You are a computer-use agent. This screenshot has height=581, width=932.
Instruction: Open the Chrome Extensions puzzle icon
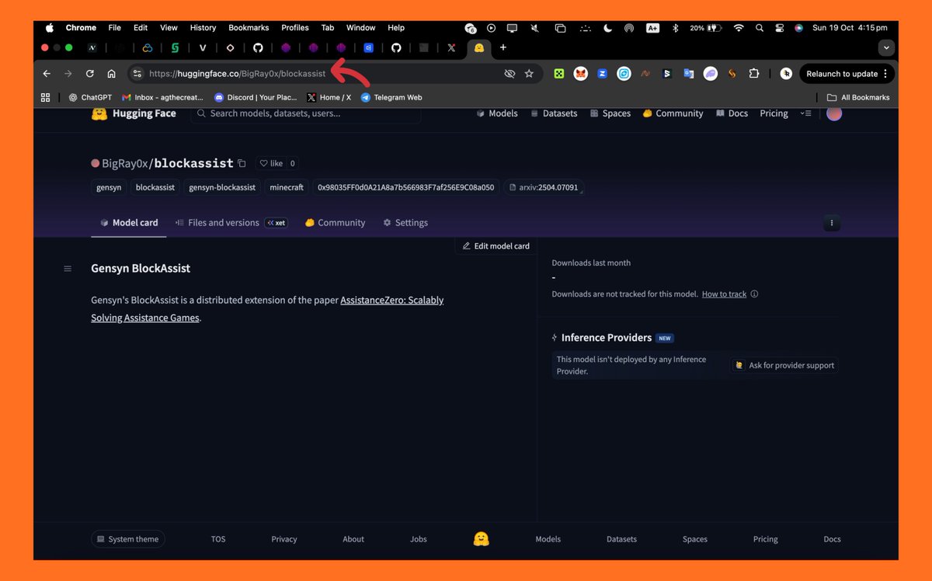point(753,74)
